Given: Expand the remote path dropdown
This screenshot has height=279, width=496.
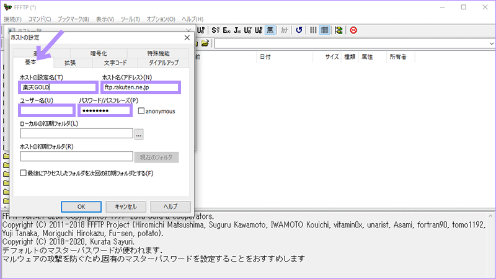Looking at the screenshot, I should click(x=490, y=43).
